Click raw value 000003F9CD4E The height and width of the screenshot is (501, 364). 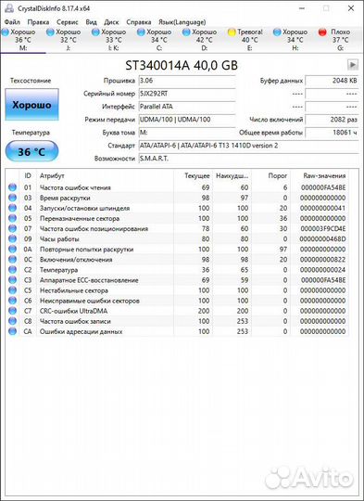323,228
